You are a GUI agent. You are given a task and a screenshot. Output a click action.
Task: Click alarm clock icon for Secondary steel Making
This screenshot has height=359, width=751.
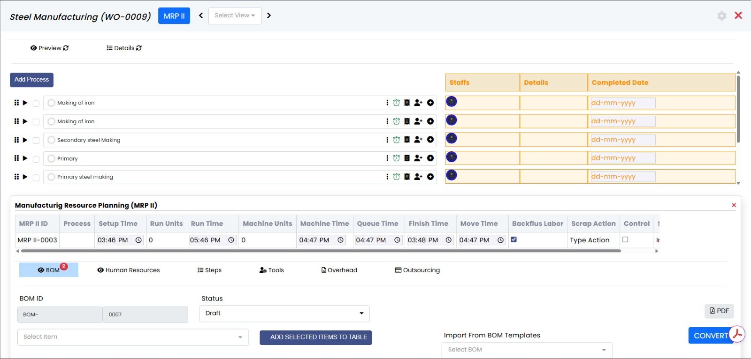tap(396, 140)
